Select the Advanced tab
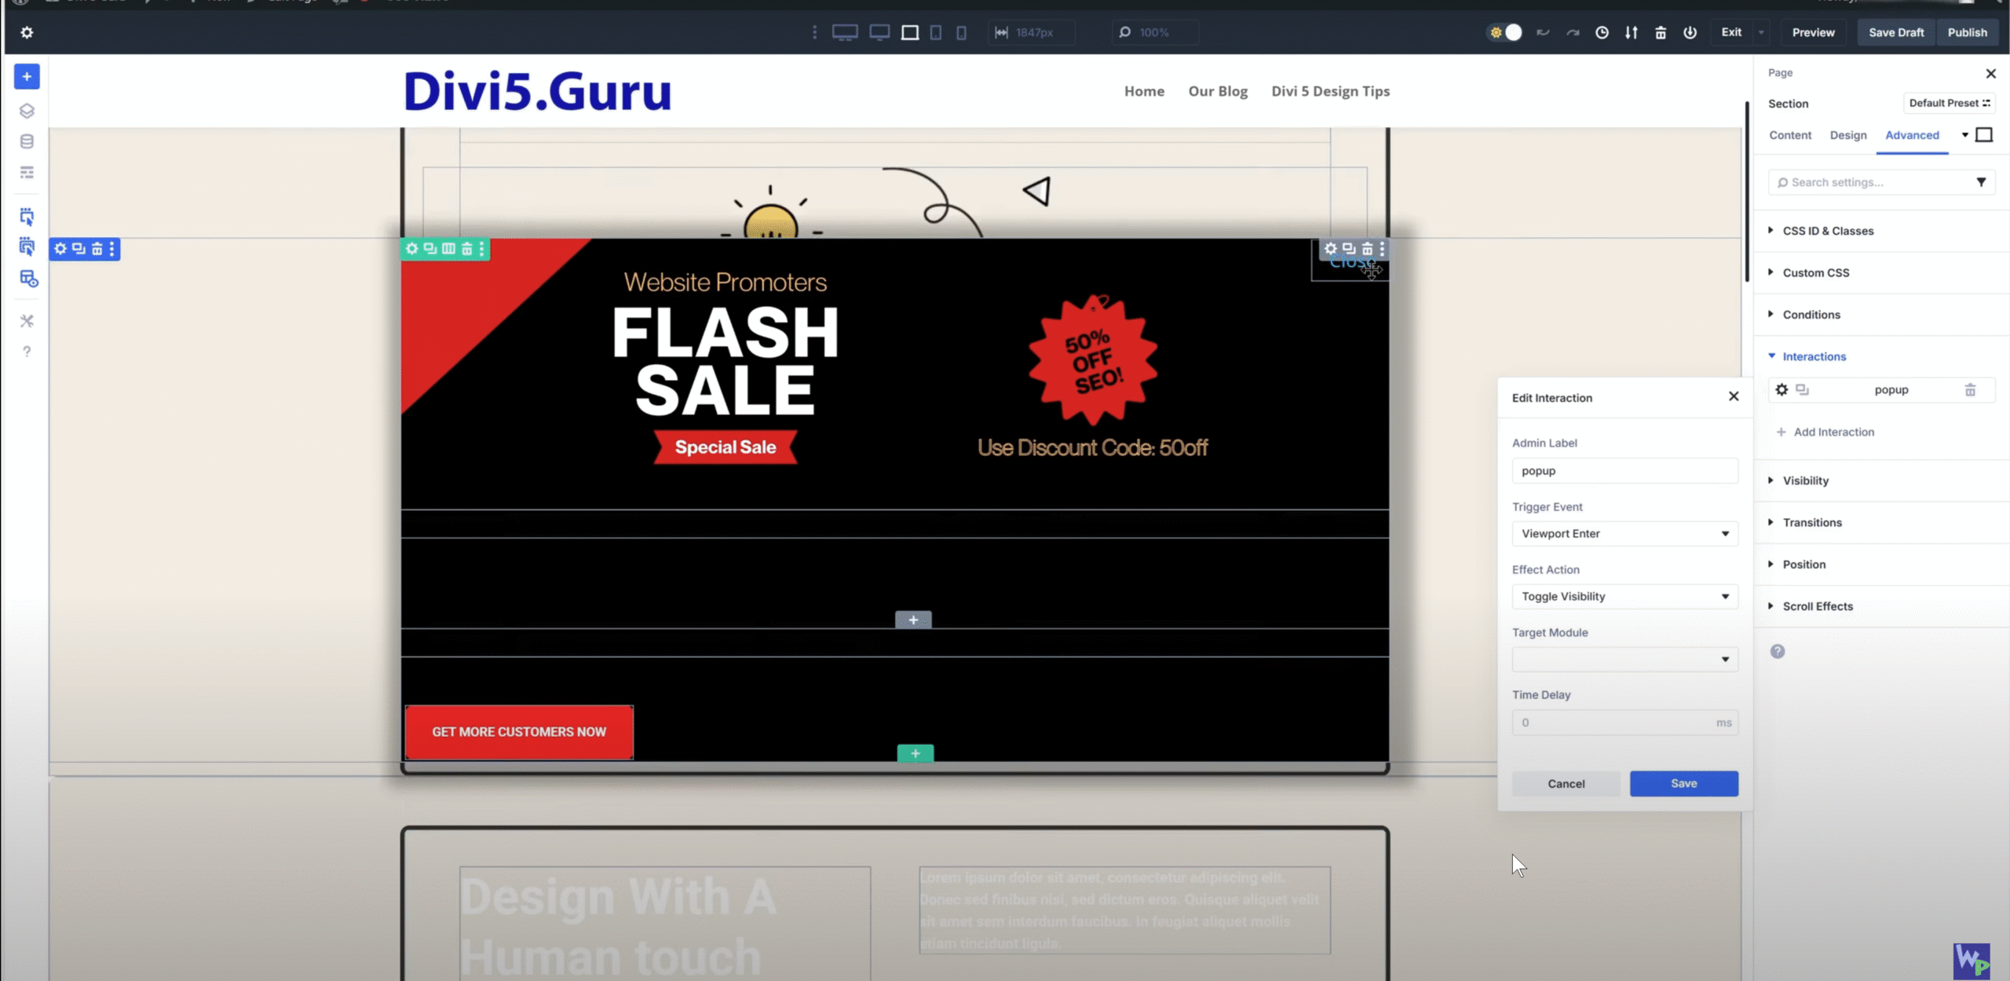This screenshot has height=981, width=2010. [x=1912, y=135]
